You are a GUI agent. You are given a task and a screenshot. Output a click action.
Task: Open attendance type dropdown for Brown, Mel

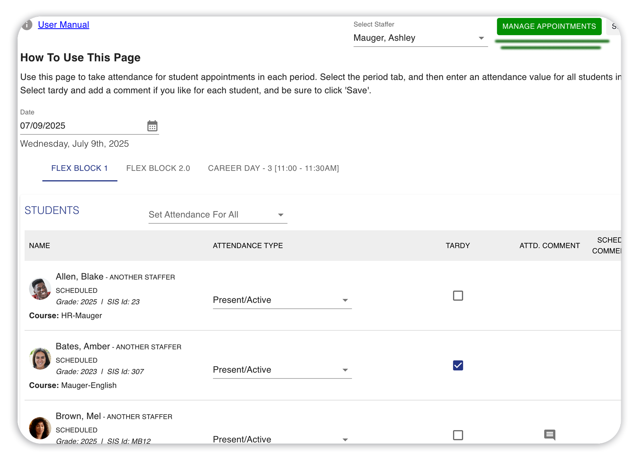pos(282,439)
